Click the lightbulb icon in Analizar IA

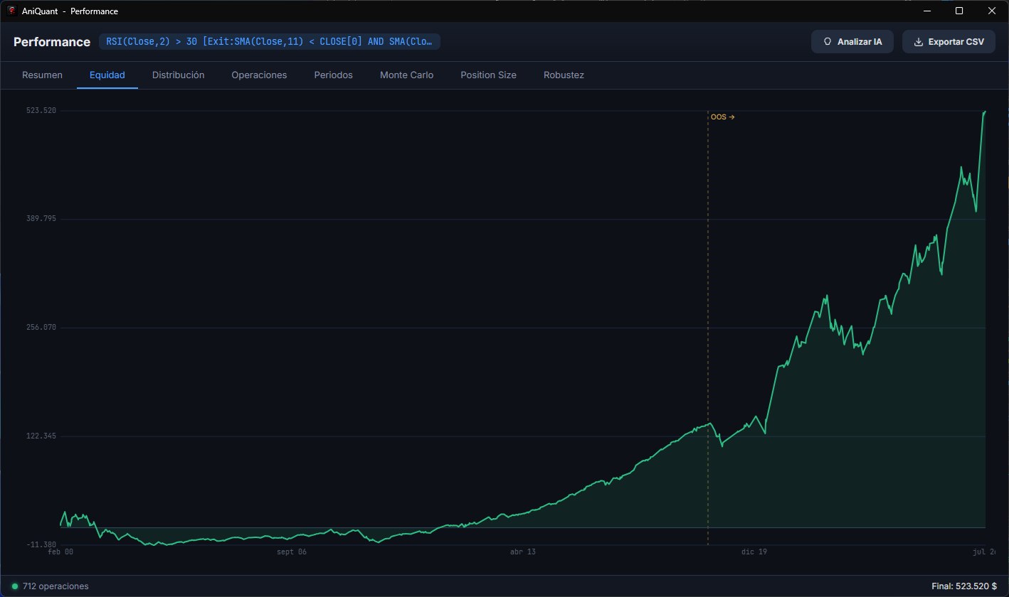point(828,42)
